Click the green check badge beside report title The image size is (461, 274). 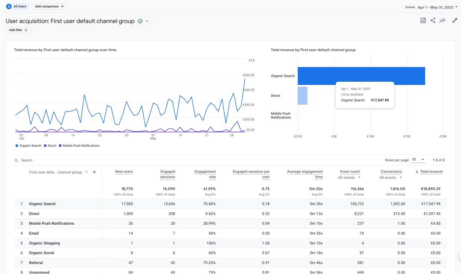click(x=141, y=21)
